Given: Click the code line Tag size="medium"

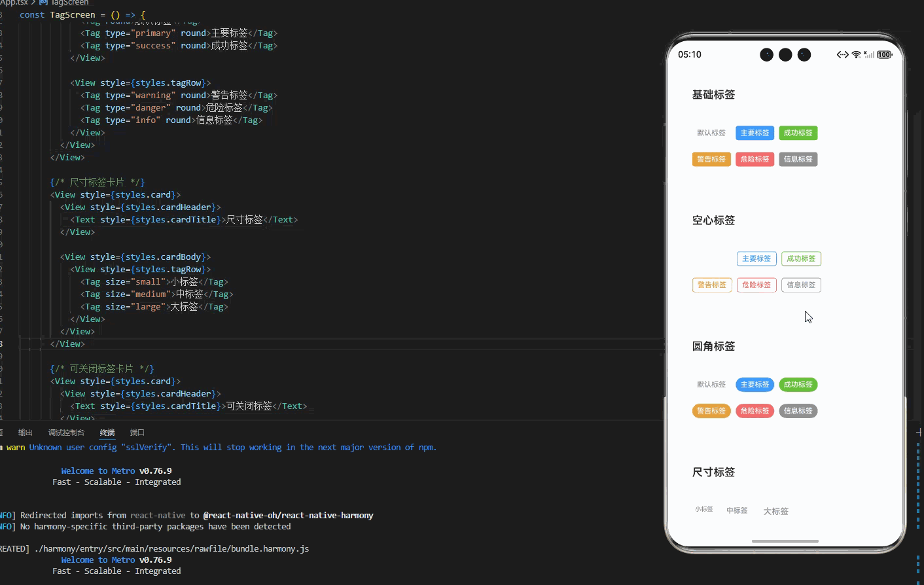Looking at the screenshot, I should (x=157, y=294).
